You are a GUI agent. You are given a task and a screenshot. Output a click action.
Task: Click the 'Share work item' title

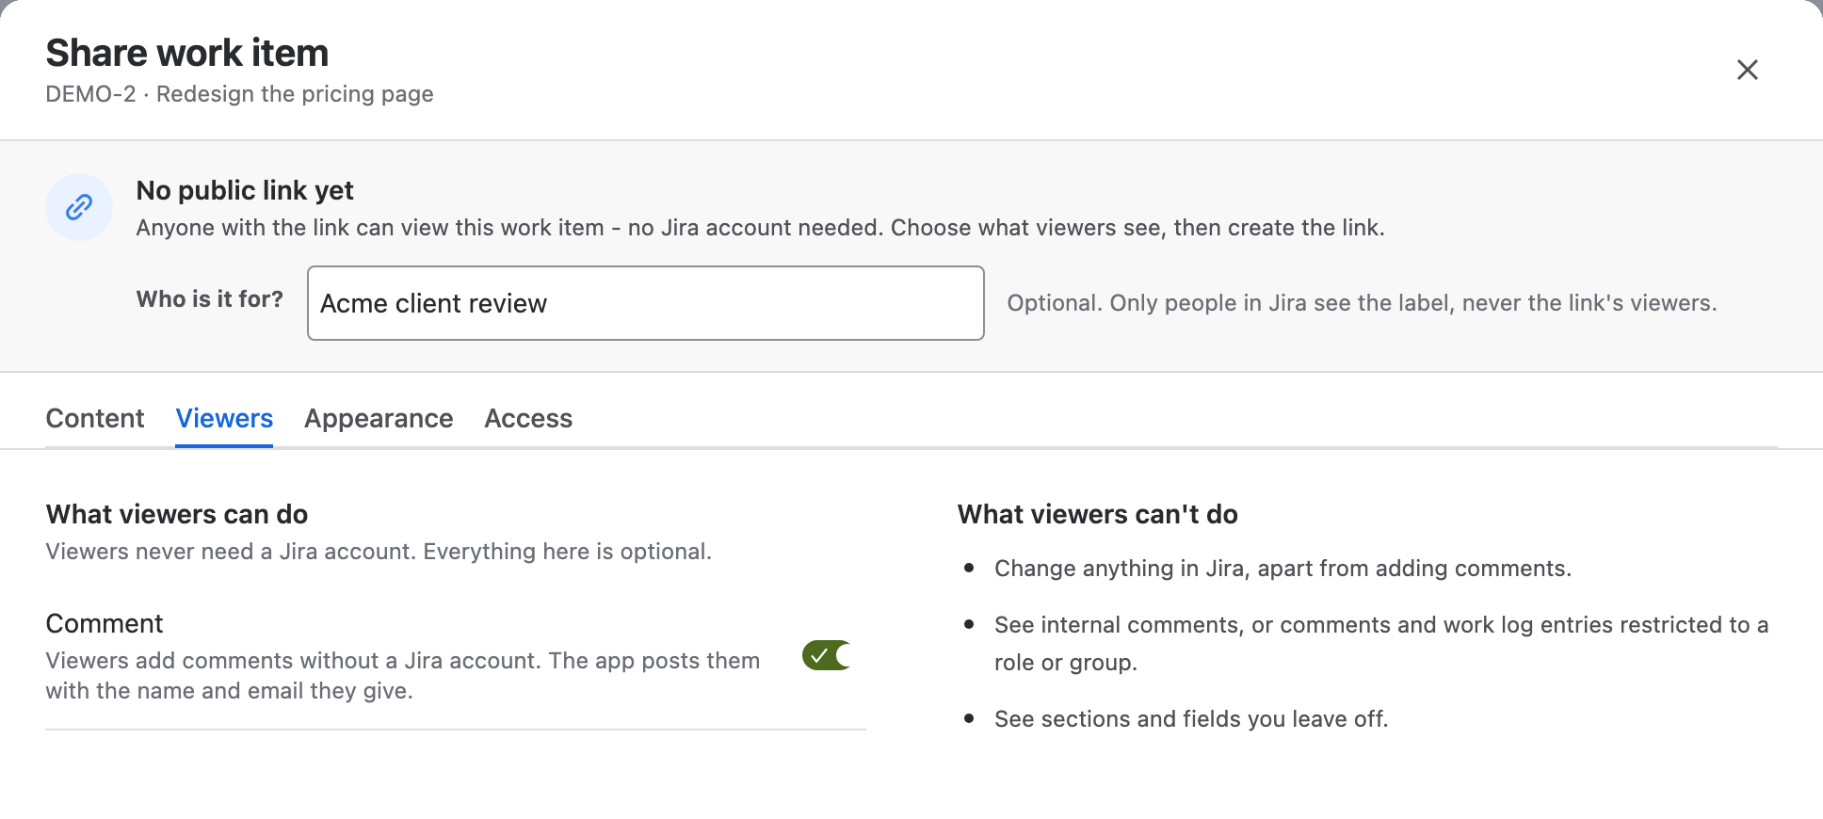pyautogui.click(x=187, y=53)
